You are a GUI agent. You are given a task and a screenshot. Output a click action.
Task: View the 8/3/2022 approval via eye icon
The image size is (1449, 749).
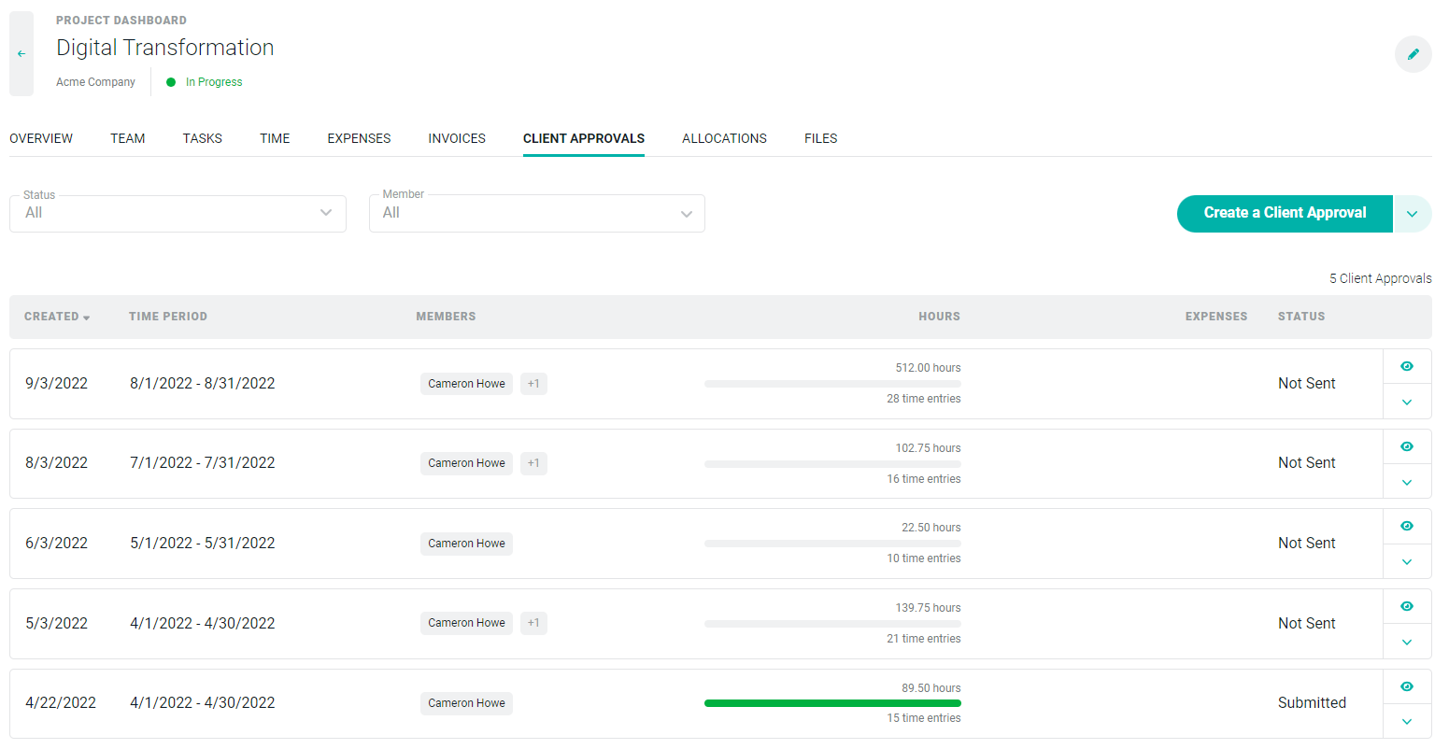1407,446
